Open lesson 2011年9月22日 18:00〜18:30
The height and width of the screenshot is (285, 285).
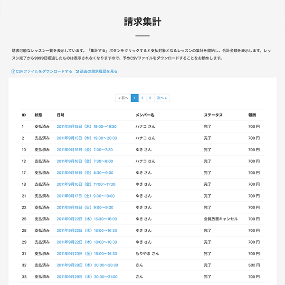point(87,242)
